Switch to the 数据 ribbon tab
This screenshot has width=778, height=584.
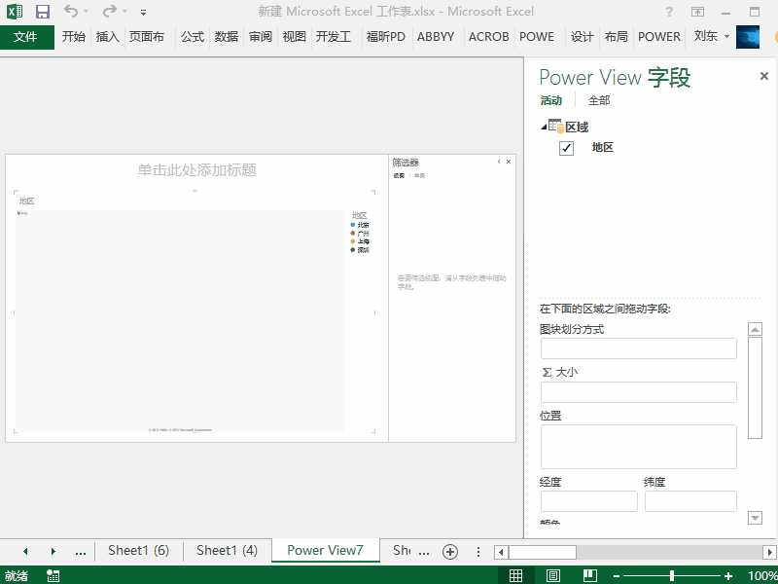click(227, 37)
